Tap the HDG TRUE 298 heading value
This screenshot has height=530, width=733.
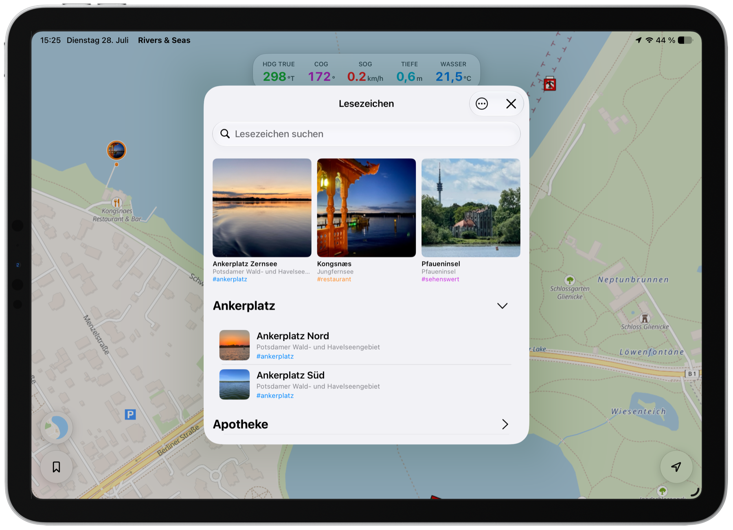tap(279, 76)
